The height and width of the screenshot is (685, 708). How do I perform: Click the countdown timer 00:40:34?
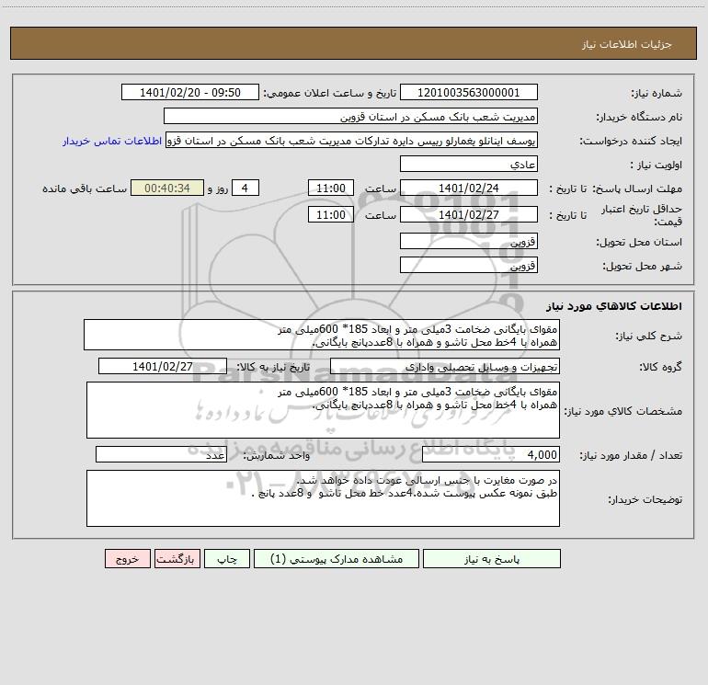(167, 188)
